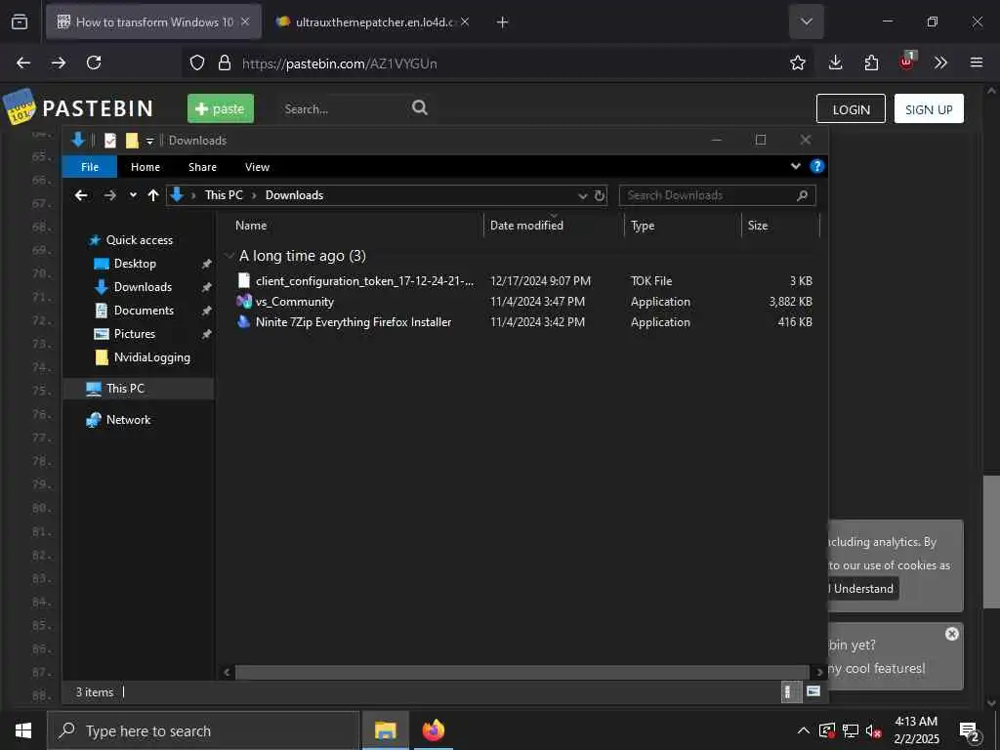
Task: Open Explorer Share ribbon tab
Action: coord(202,166)
